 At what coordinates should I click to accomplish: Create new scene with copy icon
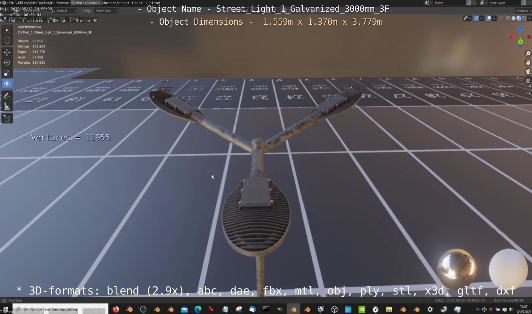469,3
